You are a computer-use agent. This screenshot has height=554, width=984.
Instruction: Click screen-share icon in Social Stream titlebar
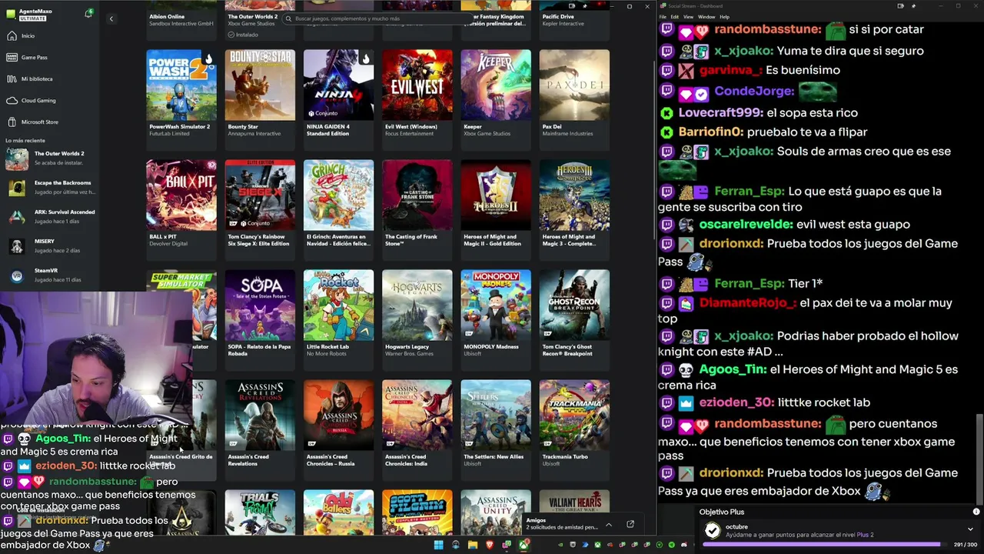[x=900, y=6]
